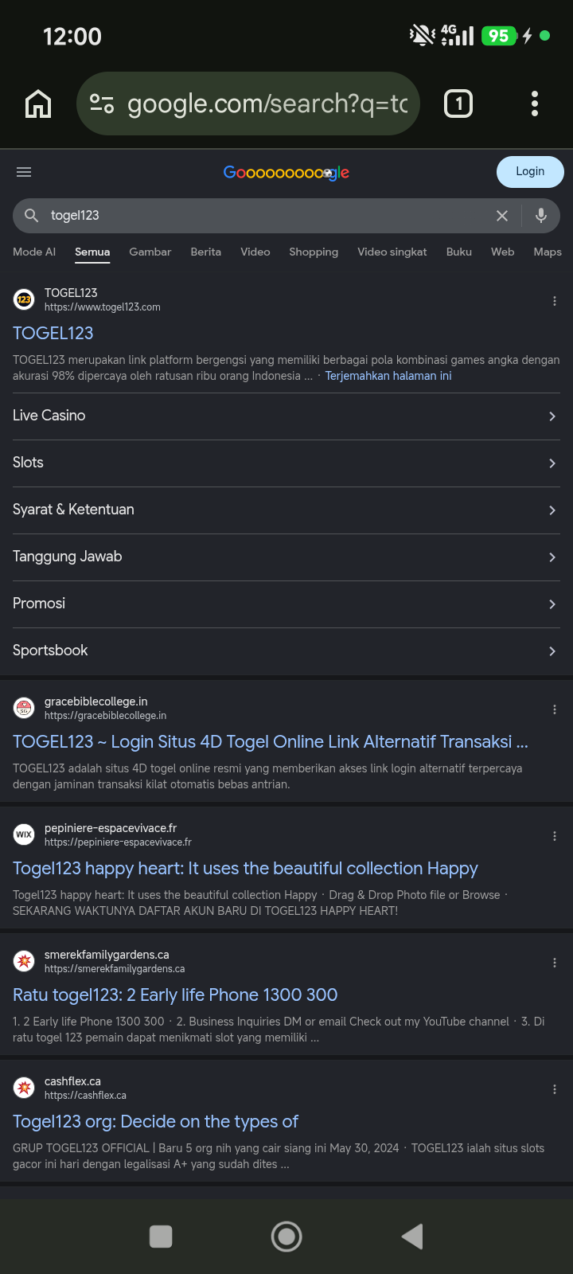Clear the search query with the X icon
This screenshot has height=1274, width=573.
click(502, 216)
